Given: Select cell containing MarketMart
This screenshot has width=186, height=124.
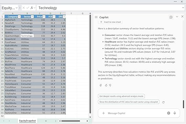Looking at the screenshot, I should [13, 77].
